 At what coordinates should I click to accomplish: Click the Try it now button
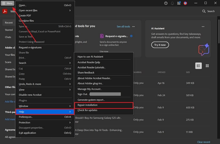pos(160,45)
